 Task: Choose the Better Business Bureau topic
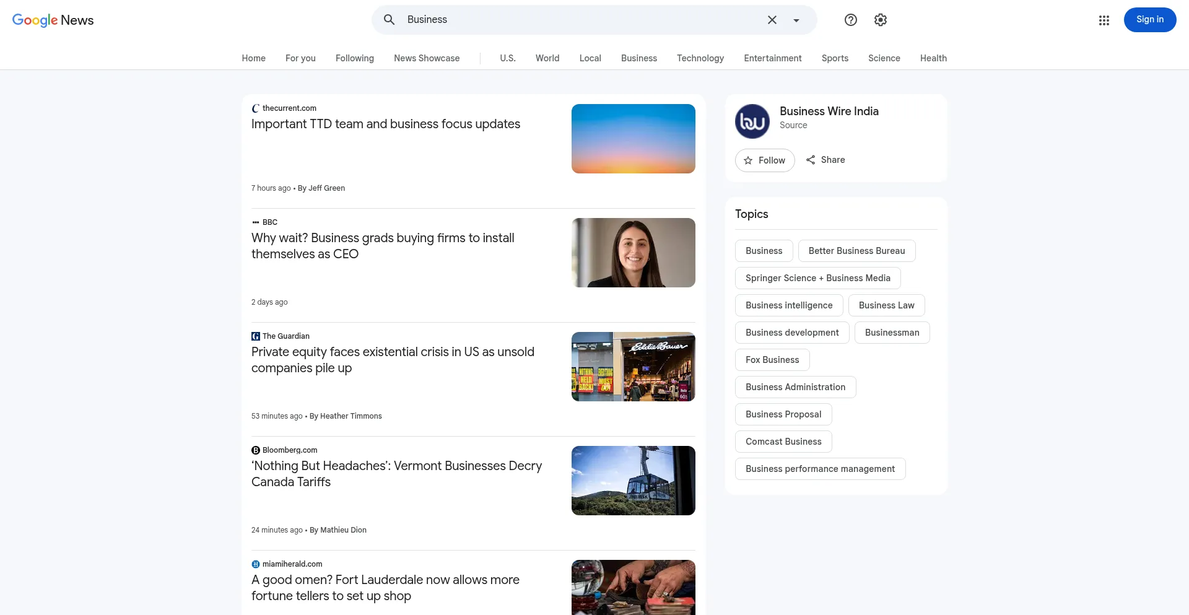pyautogui.click(x=857, y=251)
